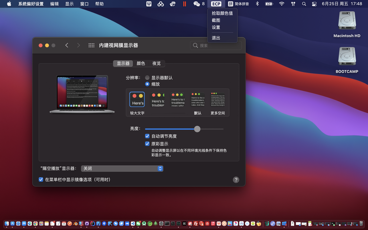This screenshot has height=230, width=368.
Task: Open the 系统偏好设置 menu
Action: pos(31,4)
